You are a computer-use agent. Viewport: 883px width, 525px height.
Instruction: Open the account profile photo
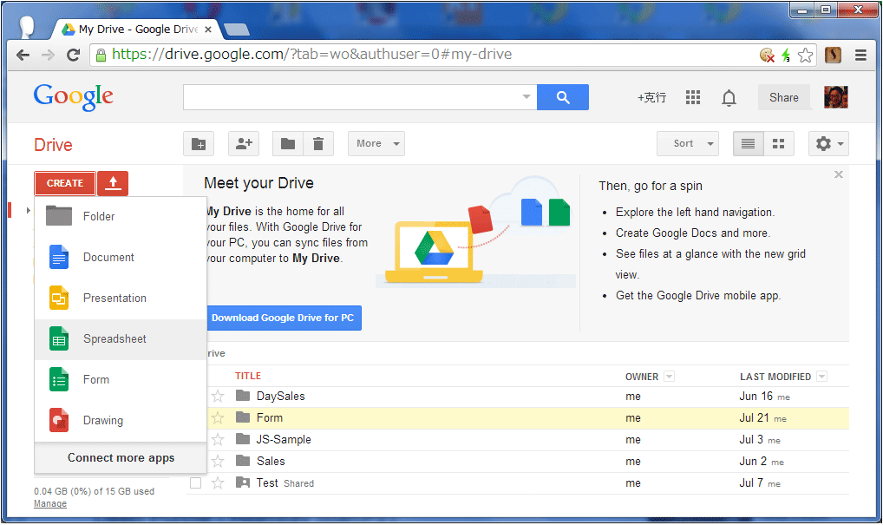tap(835, 97)
